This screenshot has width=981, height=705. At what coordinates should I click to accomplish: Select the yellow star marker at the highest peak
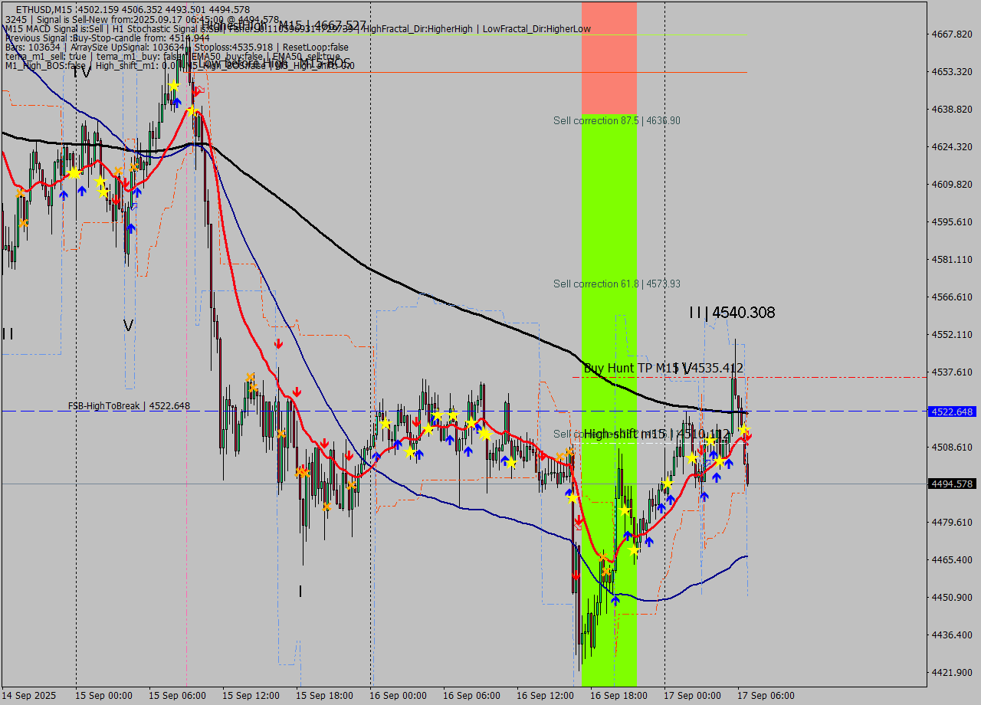(x=173, y=85)
